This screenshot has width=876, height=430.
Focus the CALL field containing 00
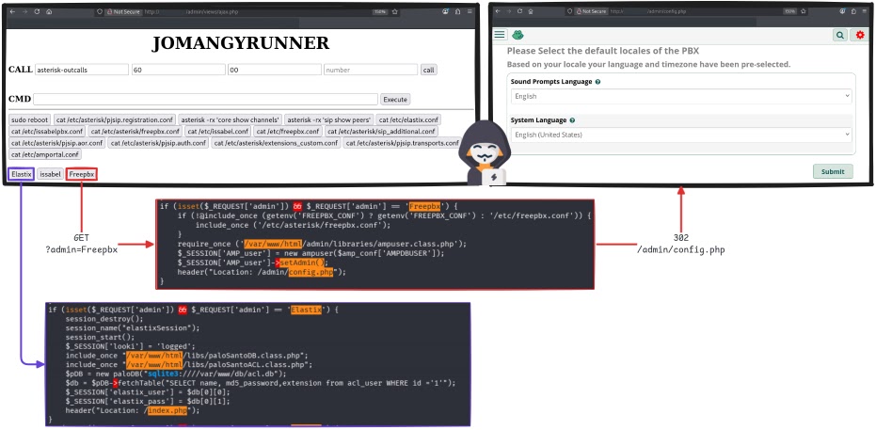tap(275, 70)
